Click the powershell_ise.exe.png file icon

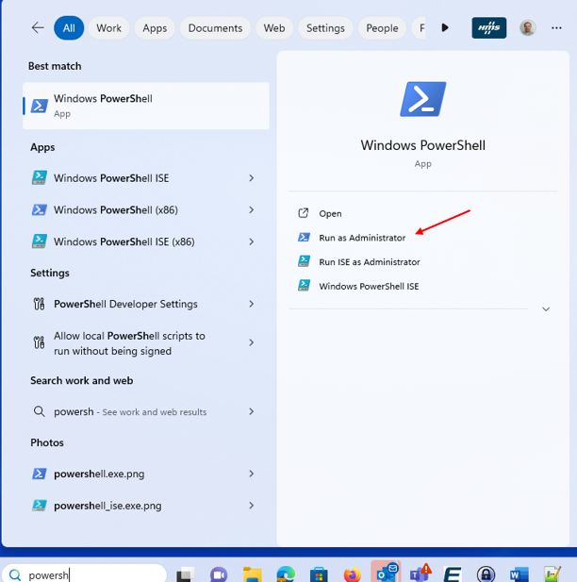(x=39, y=506)
